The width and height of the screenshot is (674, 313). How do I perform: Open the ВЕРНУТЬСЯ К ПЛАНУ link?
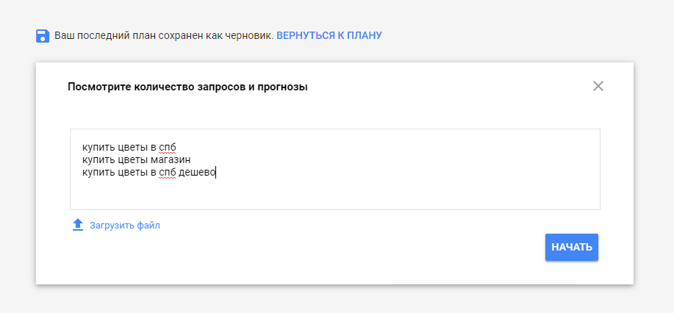click(x=329, y=35)
